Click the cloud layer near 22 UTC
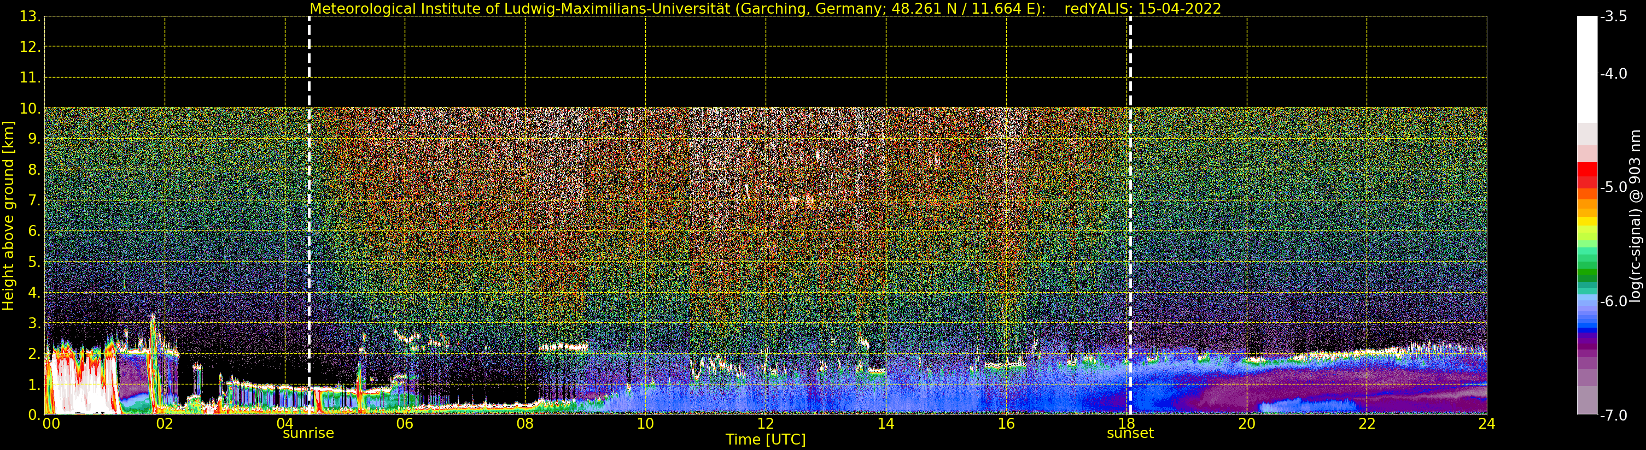This screenshot has width=1646, height=450. (x=1368, y=352)
